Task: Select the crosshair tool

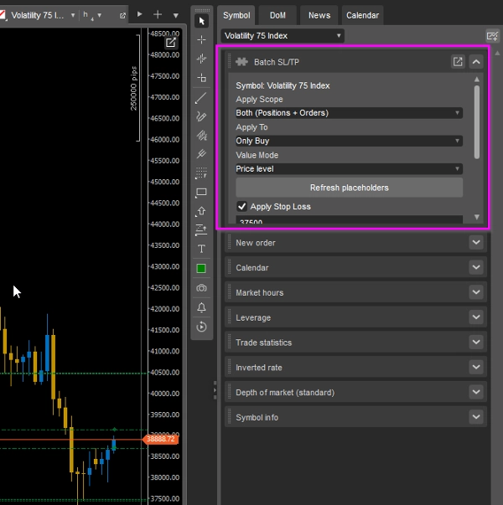Action: pos(201,39)
